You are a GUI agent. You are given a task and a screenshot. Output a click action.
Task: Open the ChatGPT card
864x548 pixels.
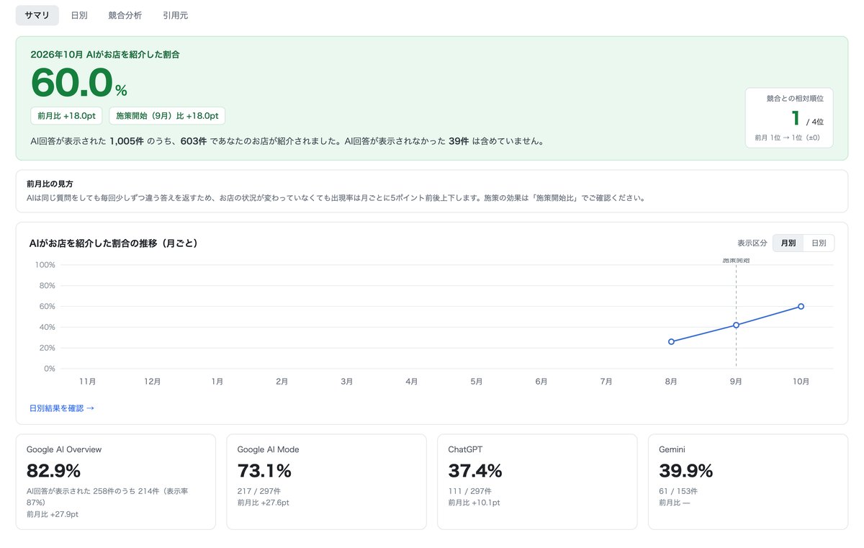pos(537,482)
